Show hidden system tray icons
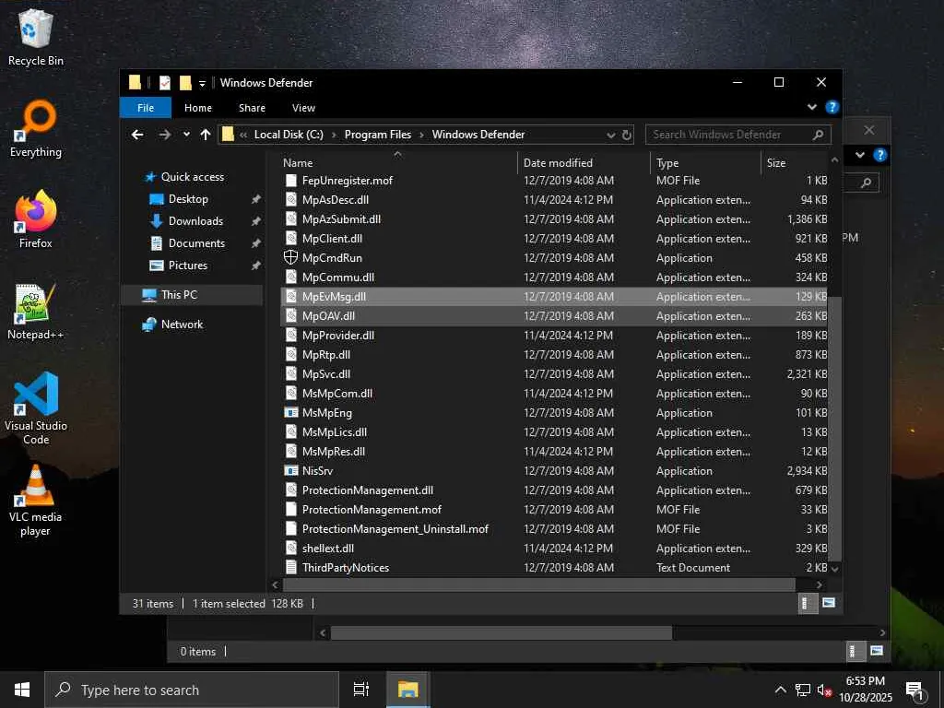Image resolution: width=944 pixels, height=708 pixels. (780, 690)
